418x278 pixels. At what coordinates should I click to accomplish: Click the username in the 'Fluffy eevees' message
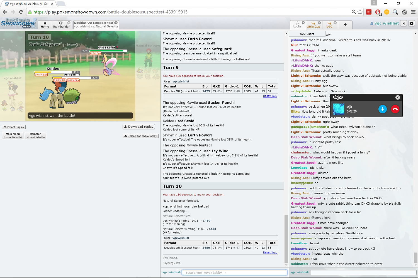click(x=300, y=178)
